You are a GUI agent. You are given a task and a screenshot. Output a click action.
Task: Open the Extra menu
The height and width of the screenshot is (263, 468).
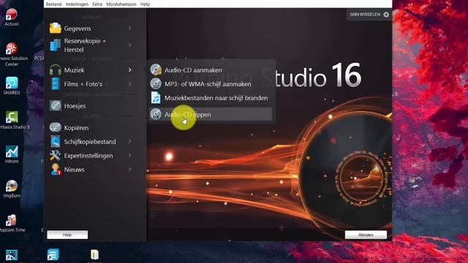[97, 4]
